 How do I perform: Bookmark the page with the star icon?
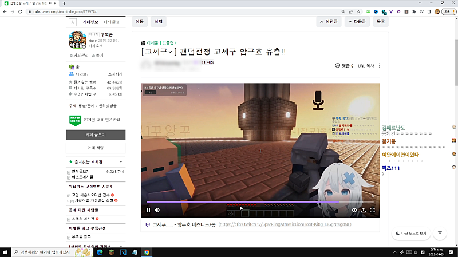[x=359, y=11]
